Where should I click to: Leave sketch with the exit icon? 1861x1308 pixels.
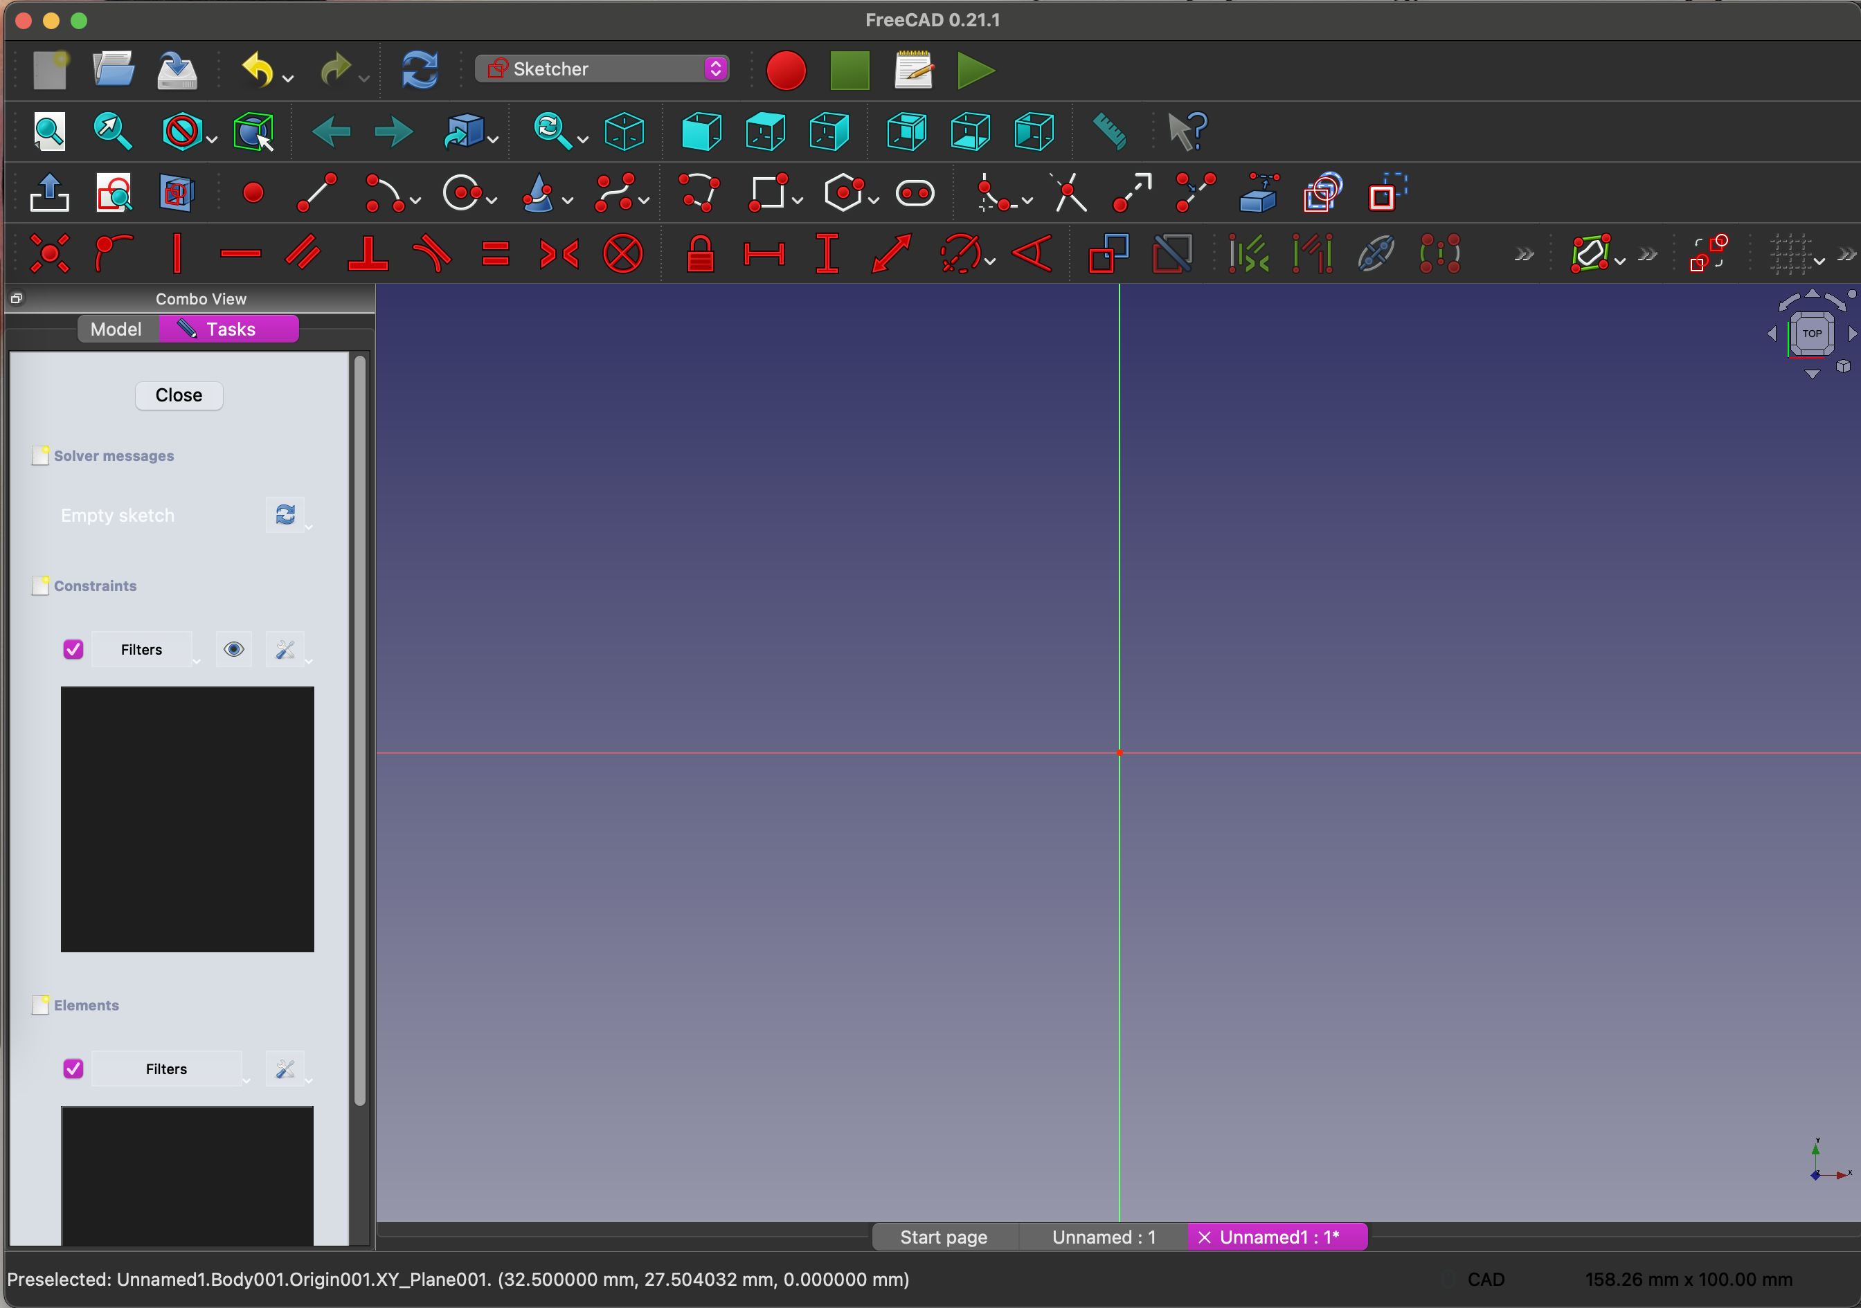tap(49, 193)
